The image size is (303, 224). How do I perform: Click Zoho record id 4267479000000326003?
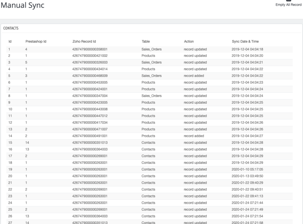pyautogui.click(x=90, y=62)
